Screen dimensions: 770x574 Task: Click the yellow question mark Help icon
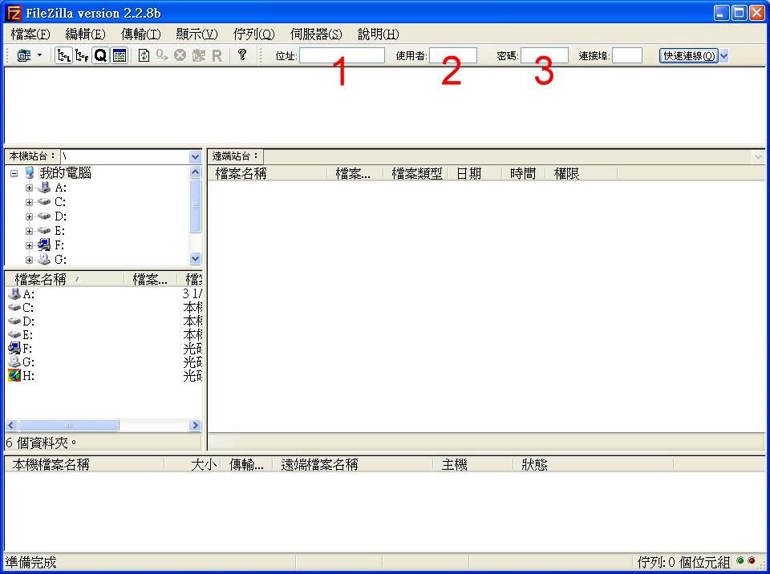[x=241, y=55]
